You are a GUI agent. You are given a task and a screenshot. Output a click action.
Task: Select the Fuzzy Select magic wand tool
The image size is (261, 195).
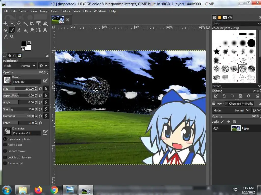(25, 24)
